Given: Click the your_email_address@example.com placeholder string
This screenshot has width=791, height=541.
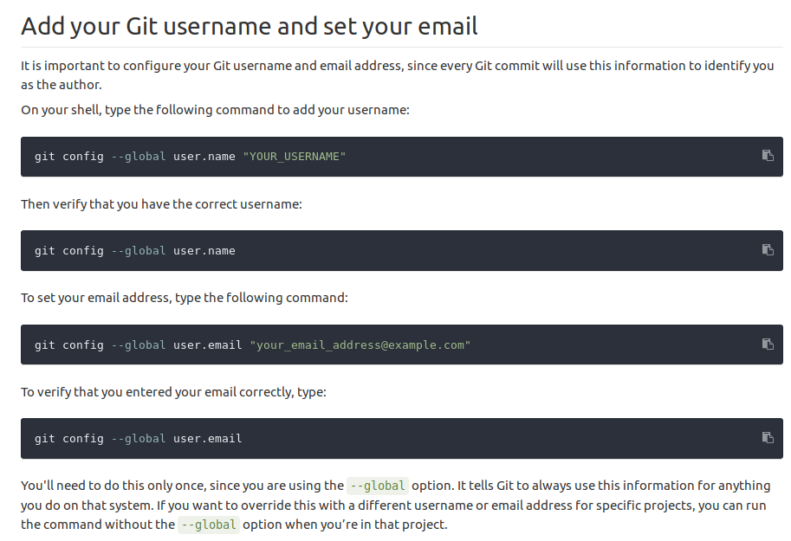Looking at the screenshot, I should coord(360,345).
